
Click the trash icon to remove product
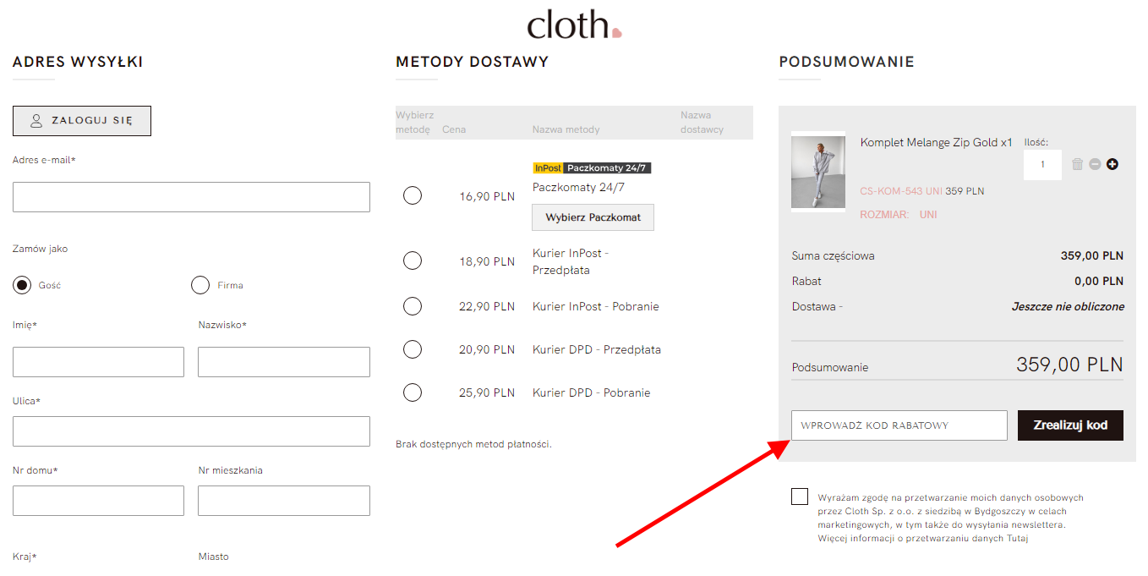coord(1077,164)
